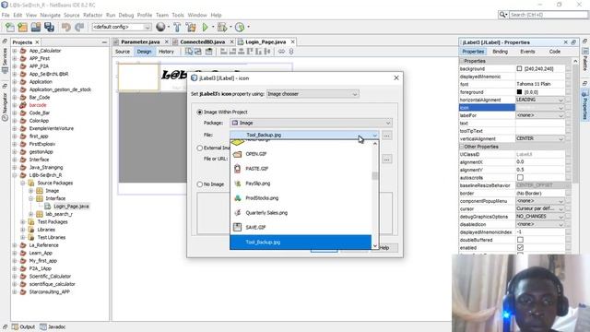Click the Search (Ctrl+I) field
This screenshot has width=590, height=332.
(549, 15)
